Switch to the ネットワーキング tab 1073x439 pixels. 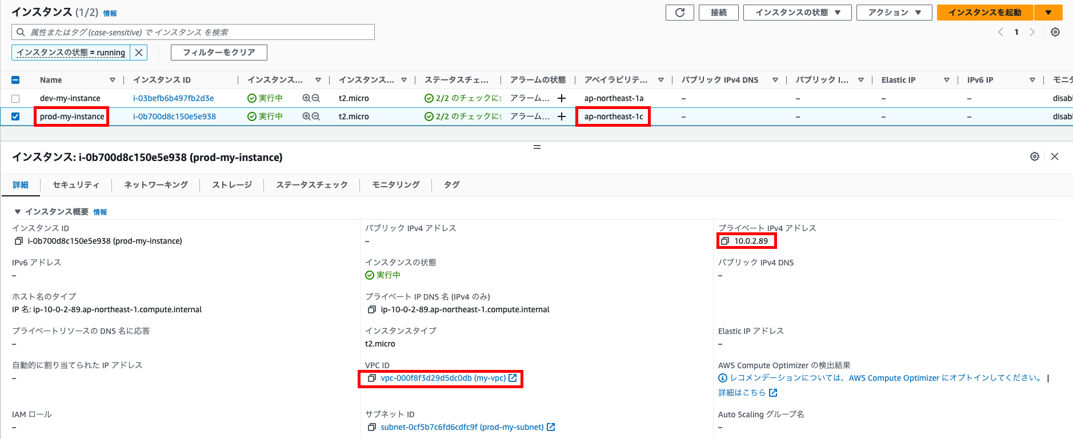[x=156, y=185]
